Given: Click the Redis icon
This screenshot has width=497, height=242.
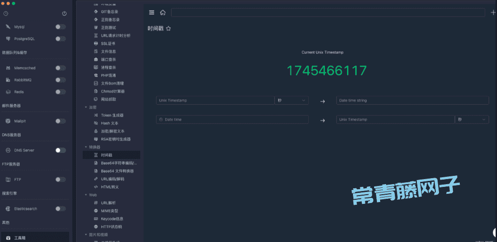Looking at the screenshot, I should click(x=8, y=92).
